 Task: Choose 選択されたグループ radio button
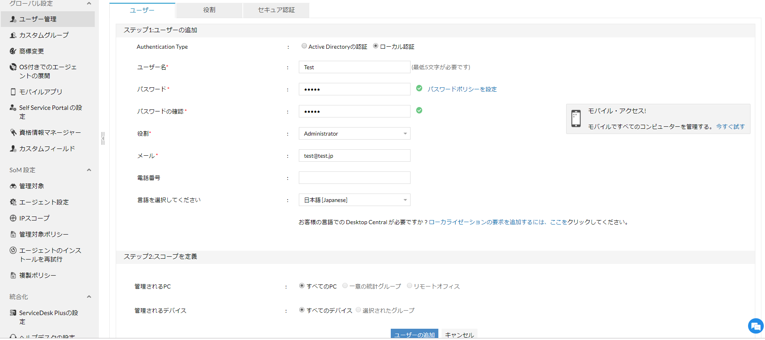click(358, 310)
